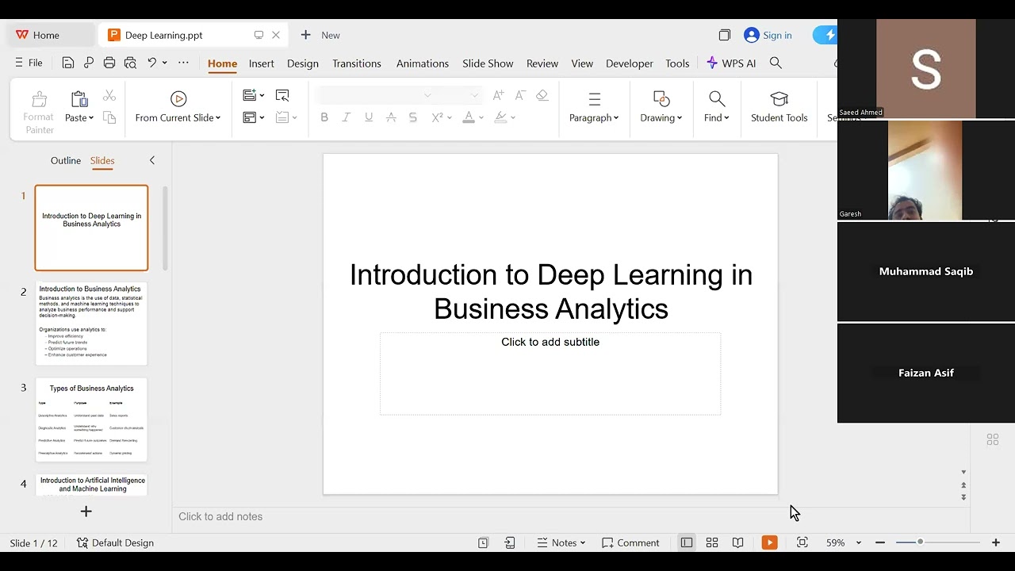Screen dimensions: 1015x571
Task: Click the orange Play slideshow button
Action: (x=769, y=542)
